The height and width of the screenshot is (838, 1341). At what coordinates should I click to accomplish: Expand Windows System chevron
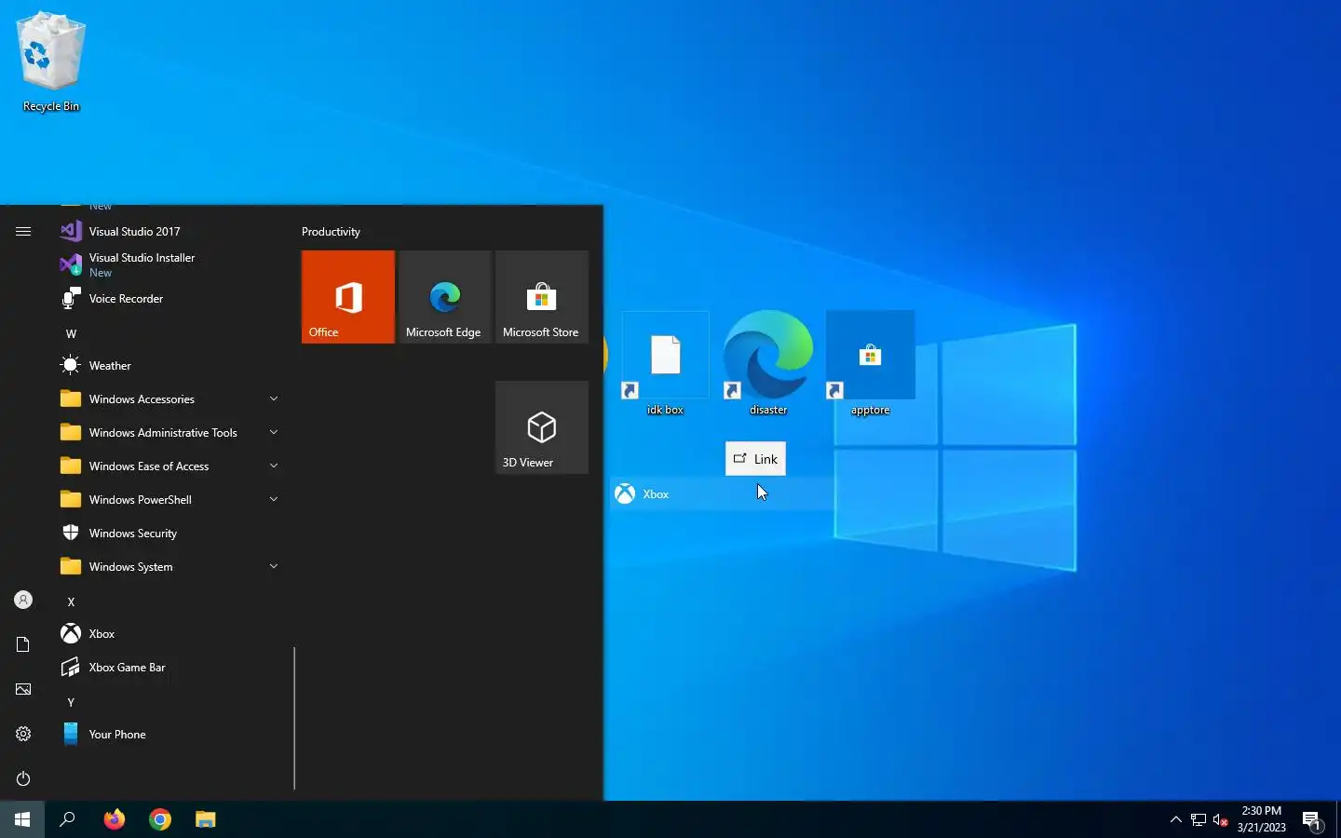coord(274,566)
